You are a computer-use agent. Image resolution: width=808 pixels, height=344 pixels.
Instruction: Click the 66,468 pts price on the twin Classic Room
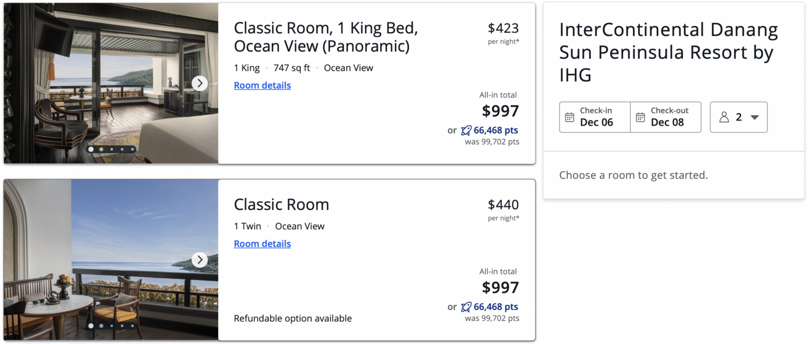point(496,307)
